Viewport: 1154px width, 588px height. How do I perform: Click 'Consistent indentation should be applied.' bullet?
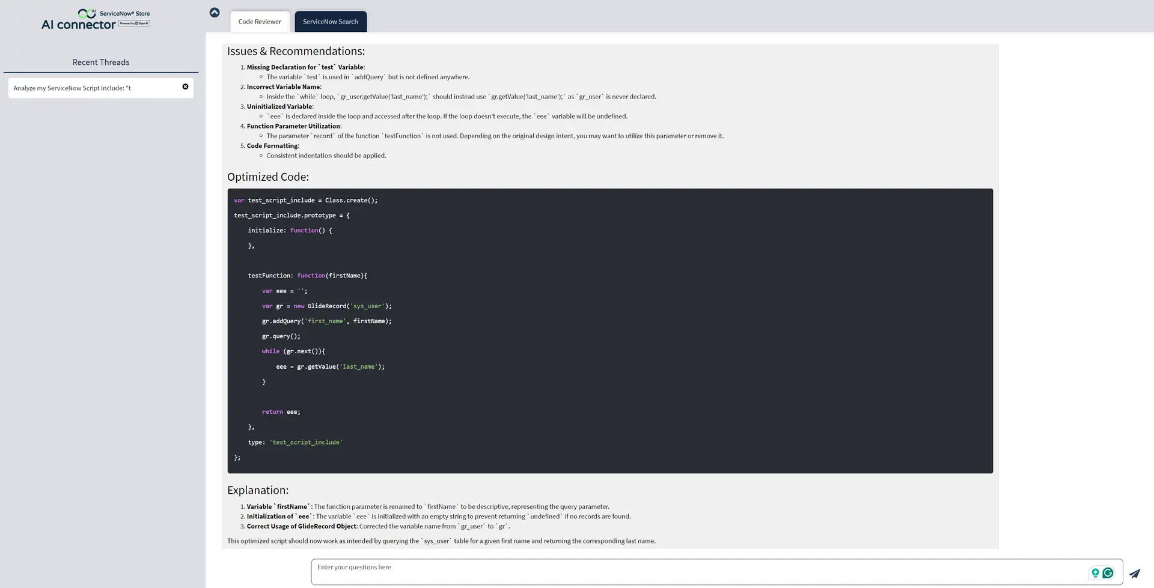(326, 156)
